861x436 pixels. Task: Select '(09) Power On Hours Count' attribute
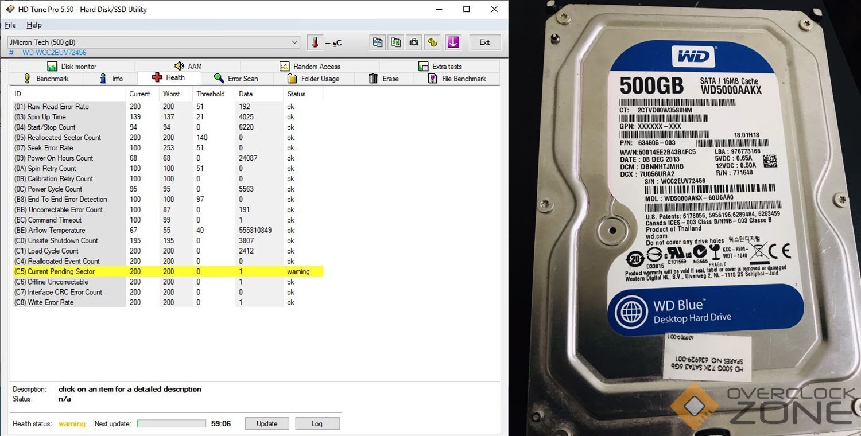(x=168, y=158)
